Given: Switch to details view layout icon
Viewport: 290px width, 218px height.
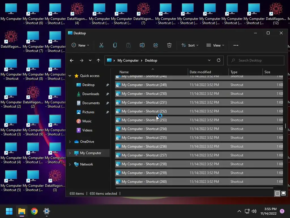Looking at the screenshot, I should pos(278,194).
